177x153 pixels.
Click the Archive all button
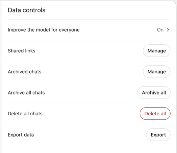154,92
